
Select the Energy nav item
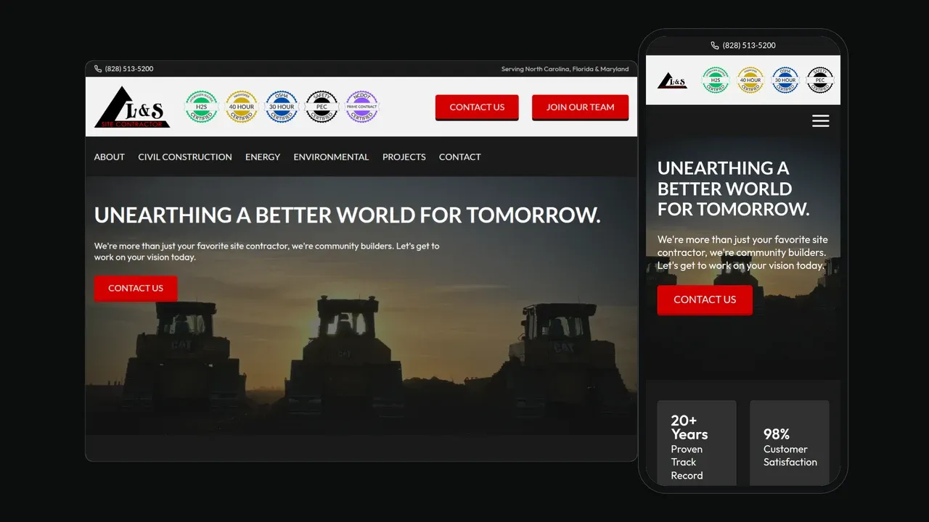(x=263, y=157)
